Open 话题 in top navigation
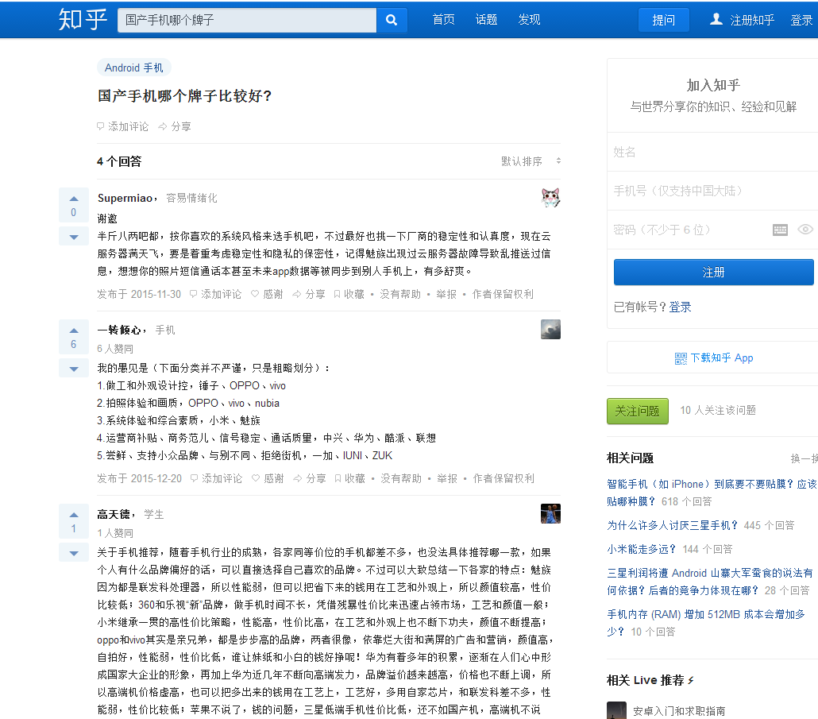Image resolution: width=818 pixels, height=719 pixels. (486, 20)
